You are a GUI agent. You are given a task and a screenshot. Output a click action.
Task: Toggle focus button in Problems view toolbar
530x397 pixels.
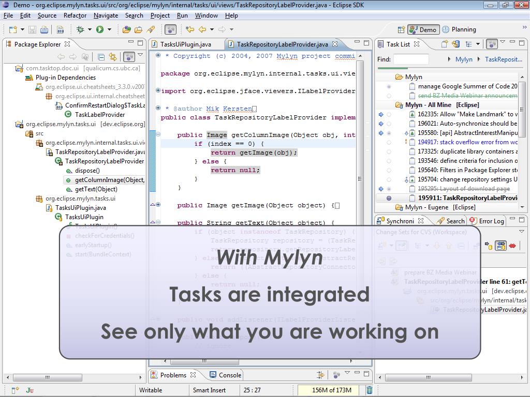pos(336,374)
